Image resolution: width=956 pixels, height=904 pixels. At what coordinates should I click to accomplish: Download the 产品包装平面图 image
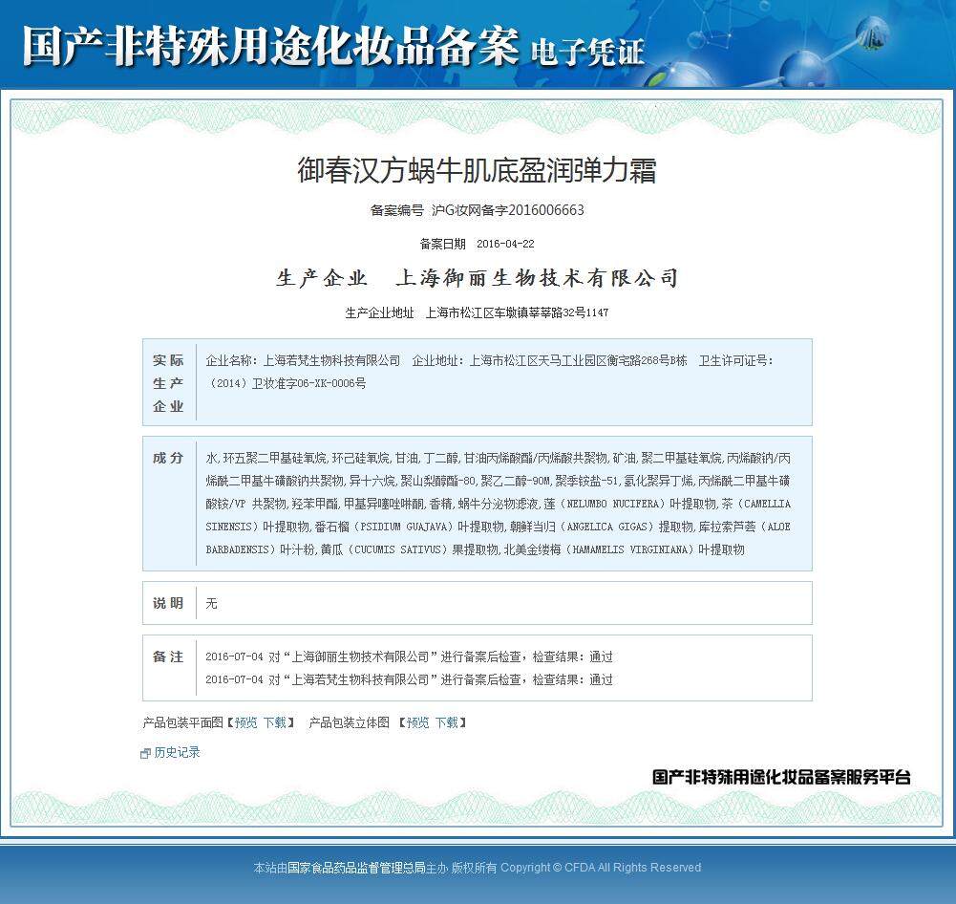coord(275,722)
